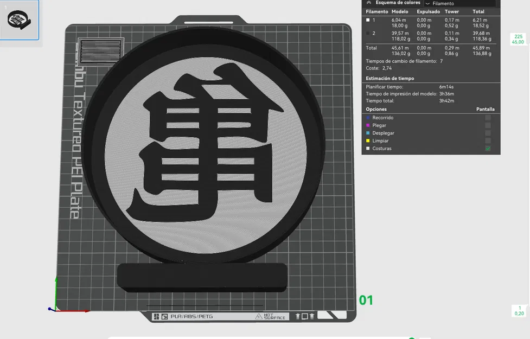Click the Tiempo total value 3h42m
This screenshot has height=339, width=530.
pyautogui.click(x=446, y=100)
